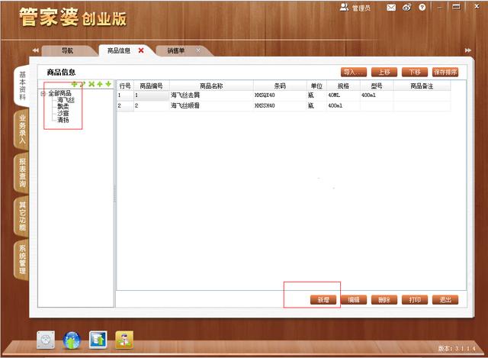Click the data upload icon in bottom dock
The width and height of the screenshot is (488, 358).
pos(98,340)
